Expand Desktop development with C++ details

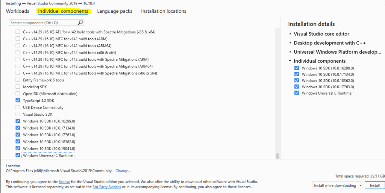pyautogui.click(x=290, y=43)
